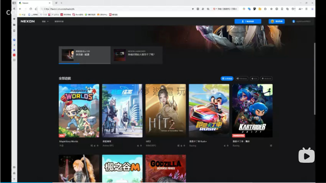The image size is (326, 183).
Task: Click the red icon in browser sidebar
Action: (14, 55)
